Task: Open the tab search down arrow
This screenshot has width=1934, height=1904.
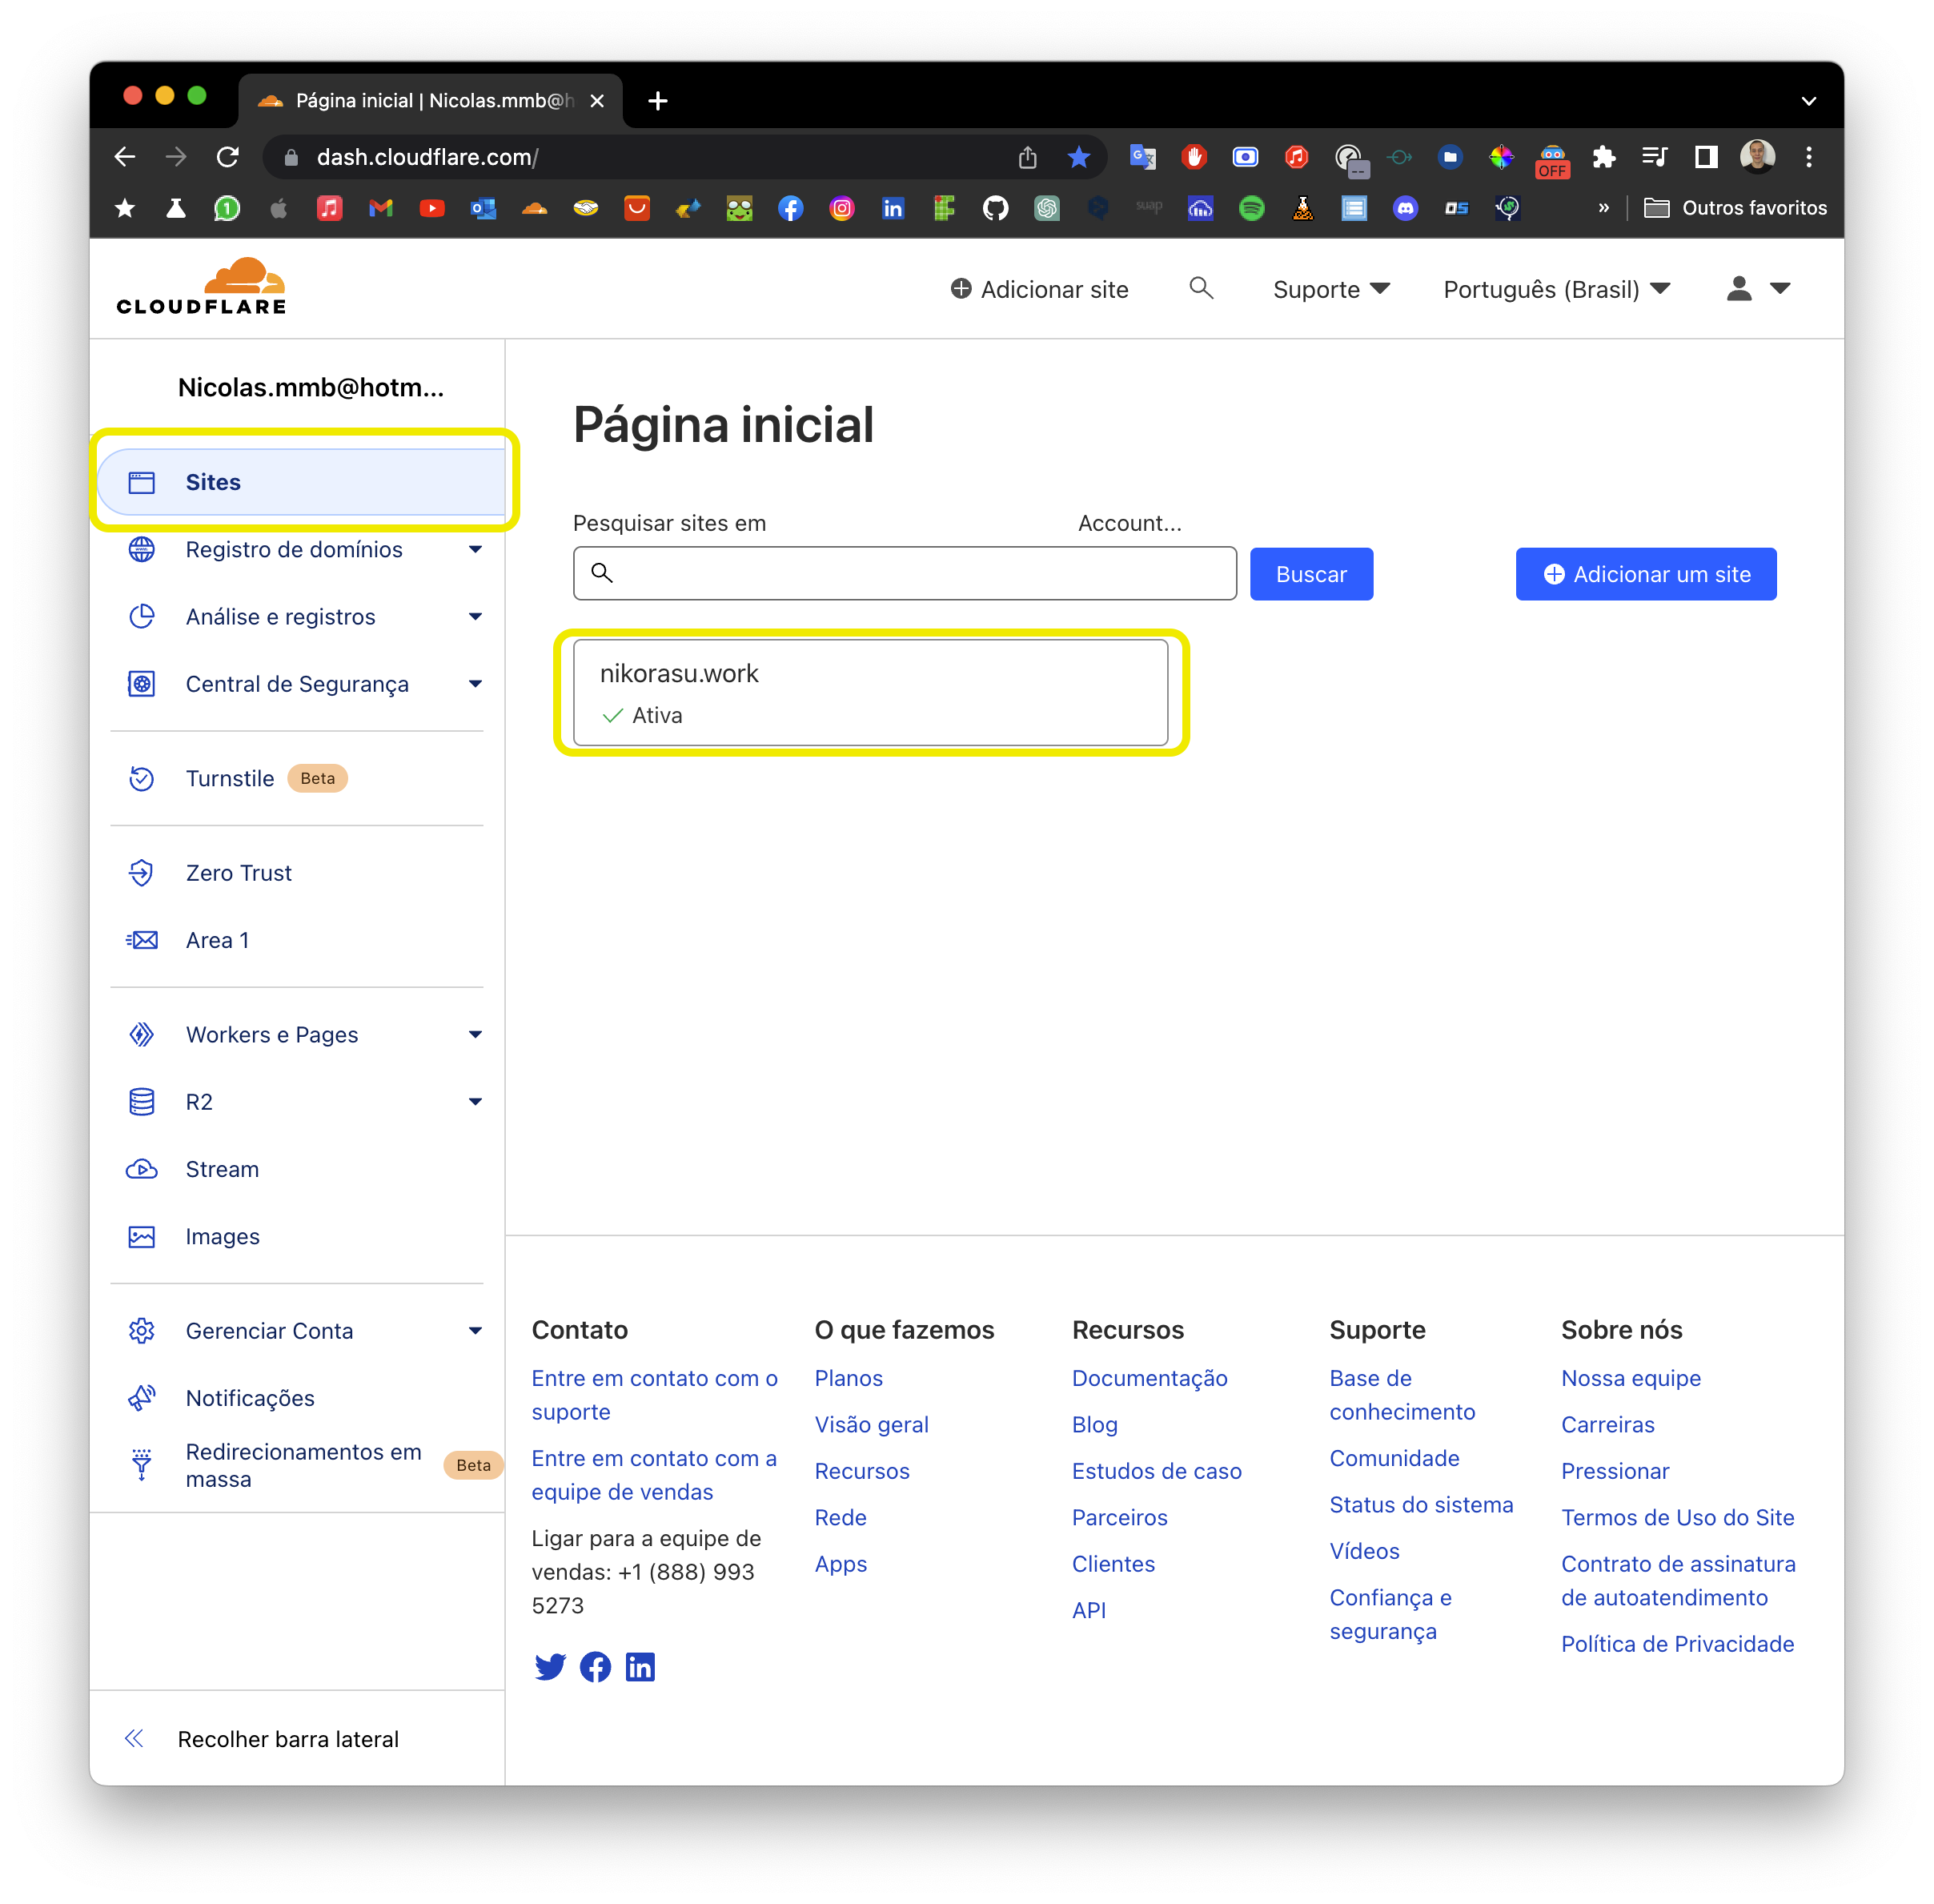Action: (1808, 100)
